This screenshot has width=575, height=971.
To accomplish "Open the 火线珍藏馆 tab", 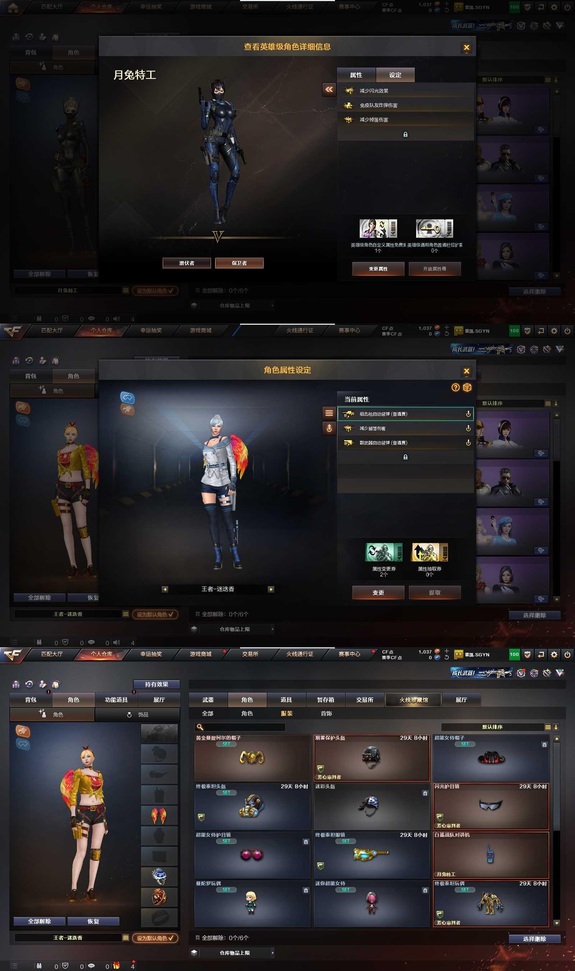I will 413,700.
